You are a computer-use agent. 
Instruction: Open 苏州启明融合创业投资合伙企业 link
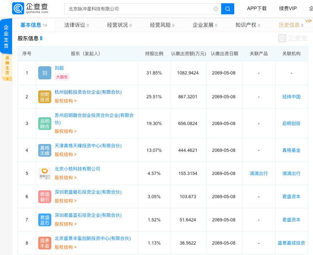[94, 119]
